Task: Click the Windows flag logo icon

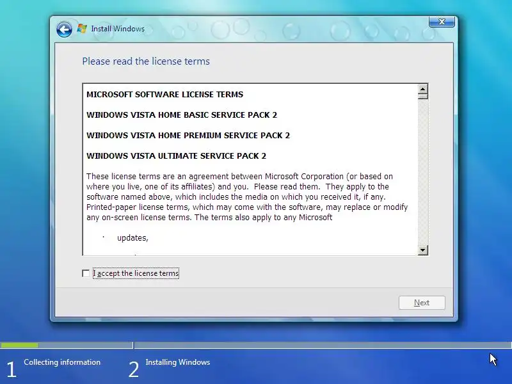Action: (82, 28)
